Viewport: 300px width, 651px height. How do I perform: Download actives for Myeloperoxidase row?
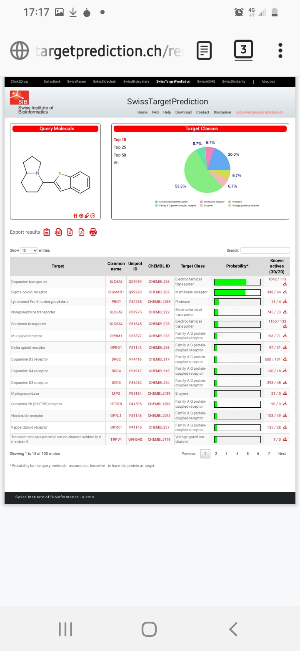pos(285,393)
